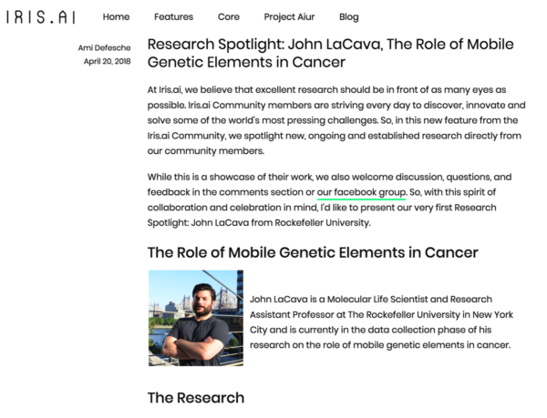Image resolution: width=547 pixels, height=418 pixels.
Task: Click the Research Spotlight article title
Action: click(330, 53)
